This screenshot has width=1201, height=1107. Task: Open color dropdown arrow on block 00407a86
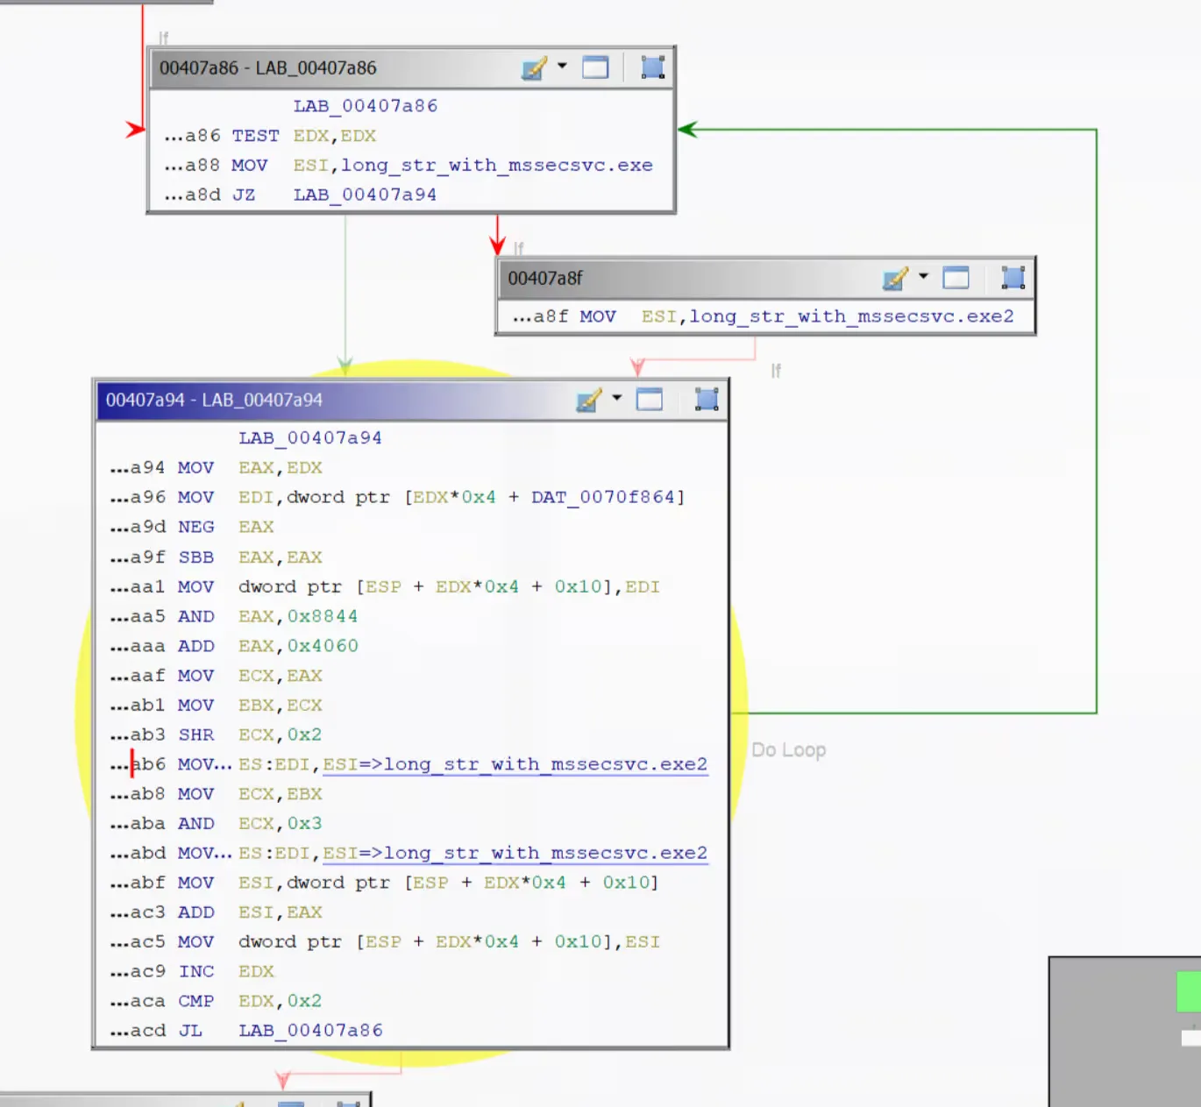coord(562,66)
